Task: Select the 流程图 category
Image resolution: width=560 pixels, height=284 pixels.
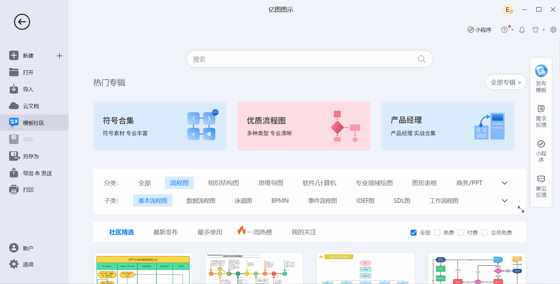Action: click(x=179, y=183)
